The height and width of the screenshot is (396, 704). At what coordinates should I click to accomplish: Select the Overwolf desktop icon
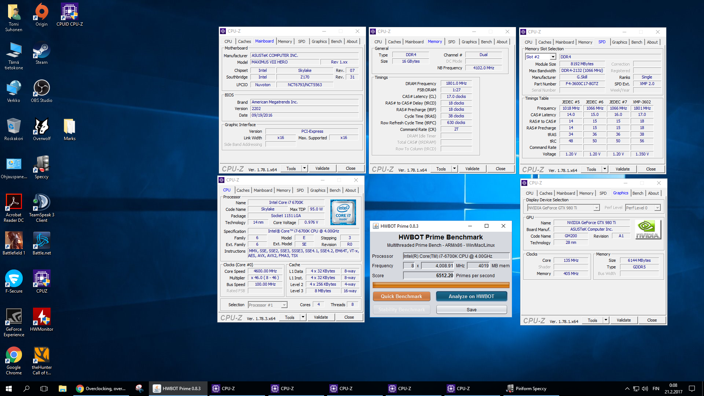coord(41,129)
